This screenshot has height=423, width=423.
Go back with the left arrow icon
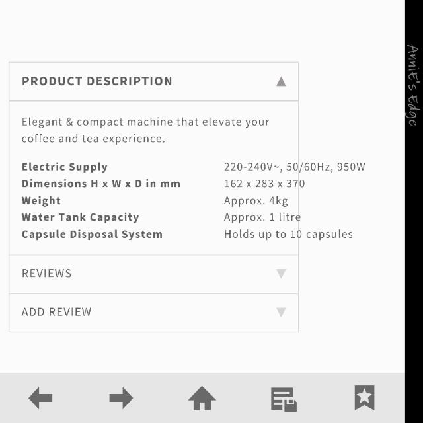pos(40,398)
